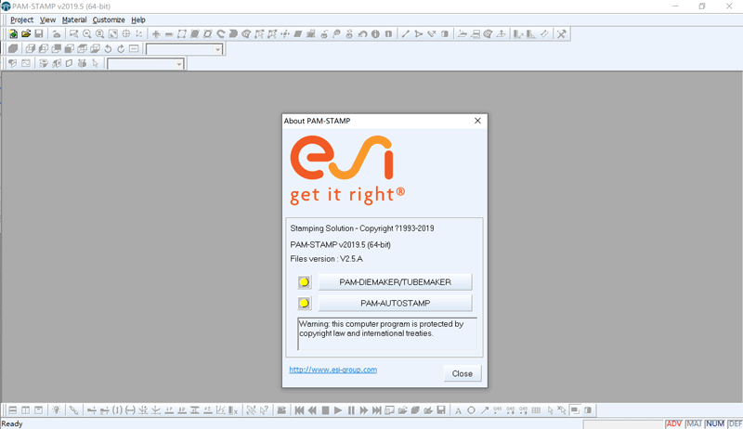Image resolution: width=743 pixels, height=429 pixels.
Task: Click Close in About dialog
Action: click(x=462, y=373)
